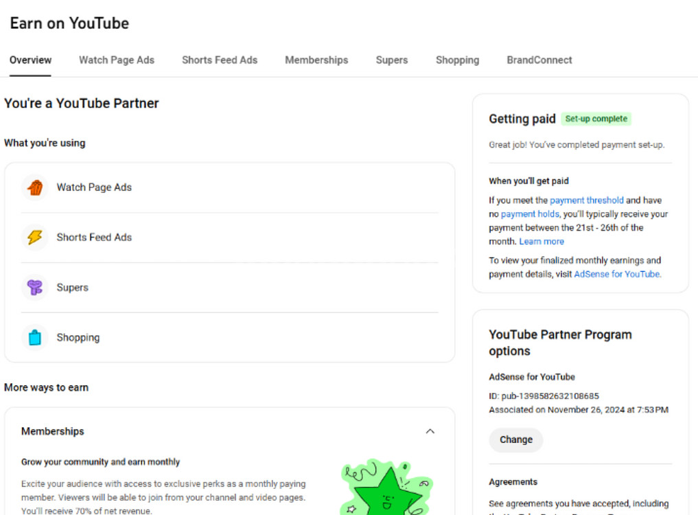Select the Supers tab

(x=392, y=60)
